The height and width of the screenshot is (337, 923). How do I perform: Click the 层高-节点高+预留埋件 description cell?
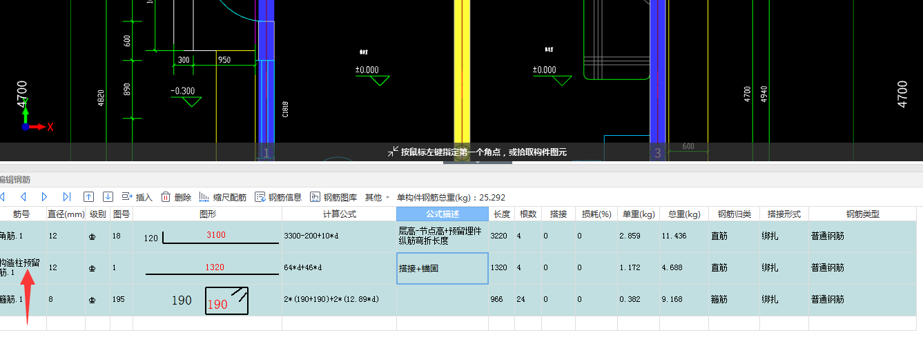tap(443, 236)
